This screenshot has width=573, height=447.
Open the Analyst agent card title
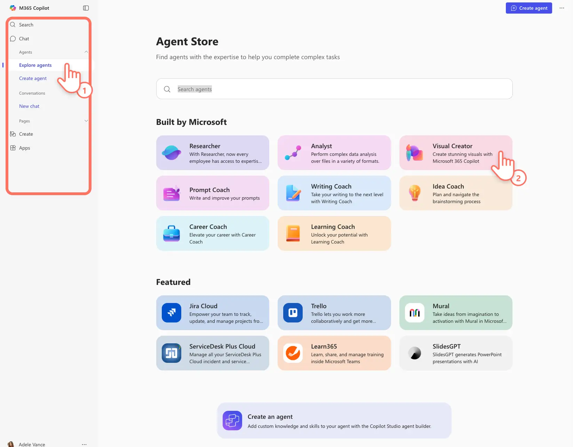point(321,146)
